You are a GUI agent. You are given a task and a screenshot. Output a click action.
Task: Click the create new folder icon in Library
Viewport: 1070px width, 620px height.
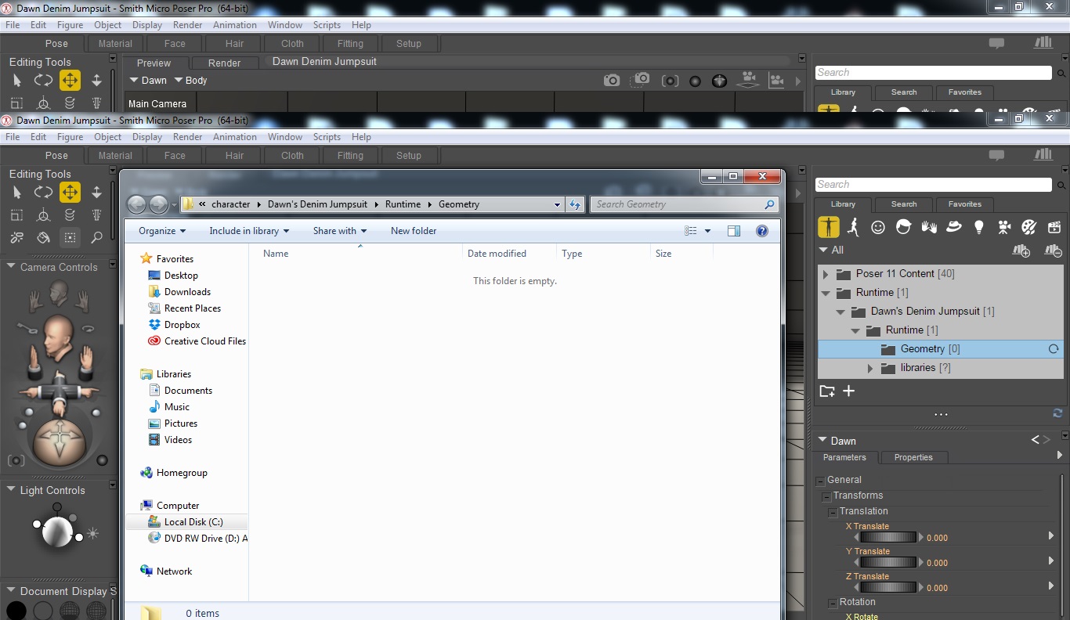[x=827, y=391]
